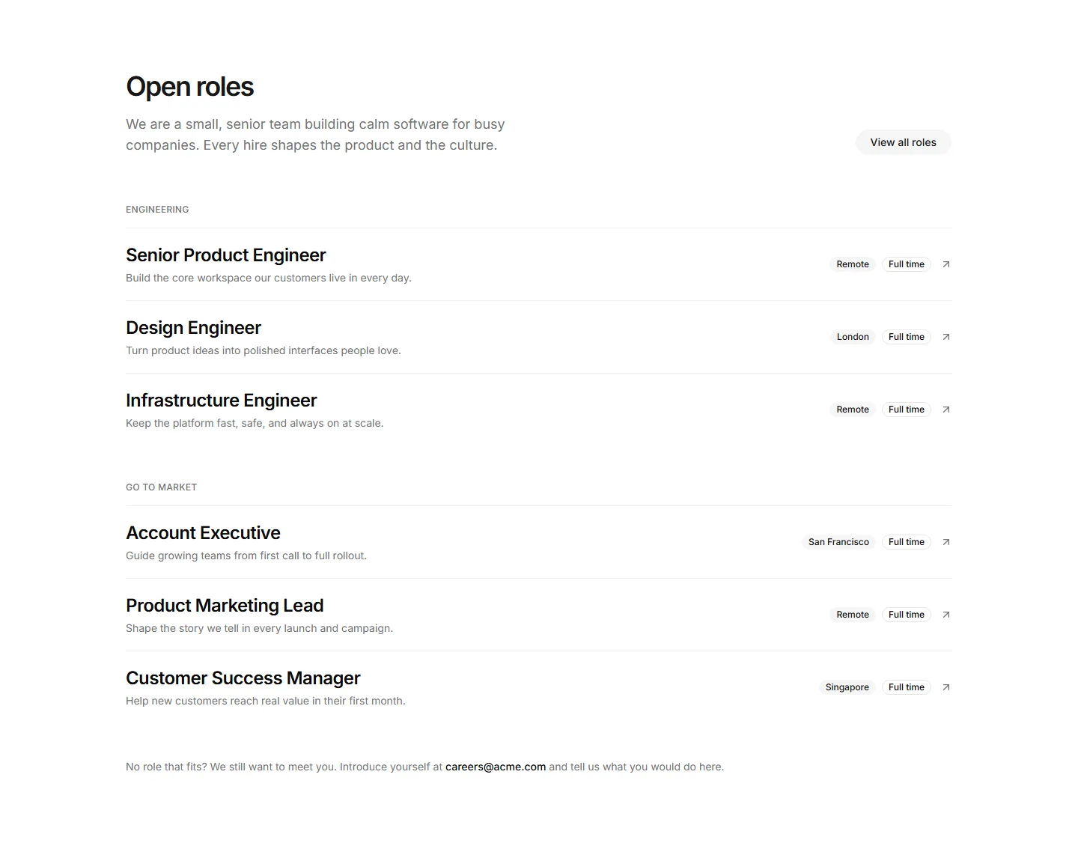The width and height of the screenshot is (1078, 846).
Task: Click the London tag on Design Engineer
Action: point(853,337)
